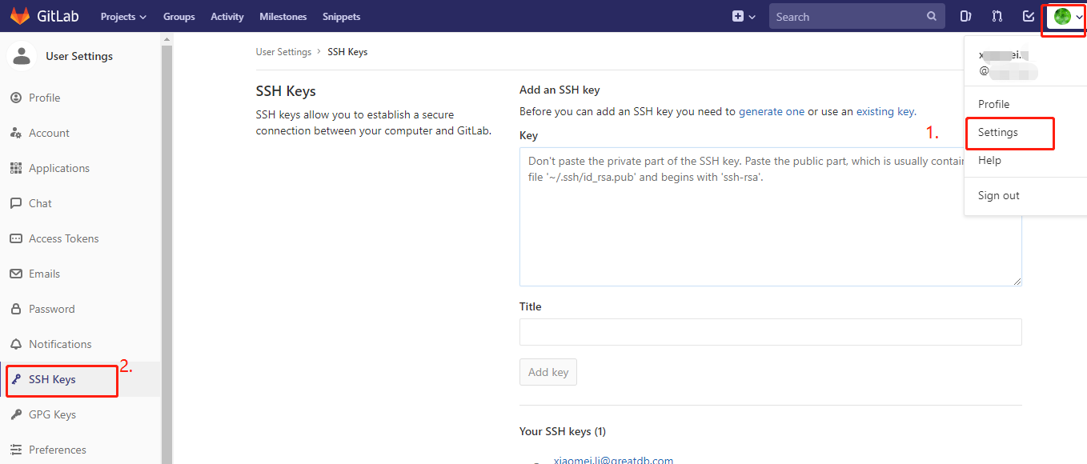Expand the Projects dropdown in navbar
Viewport: 1087px width, 464px height.
[x=122, y=16]
